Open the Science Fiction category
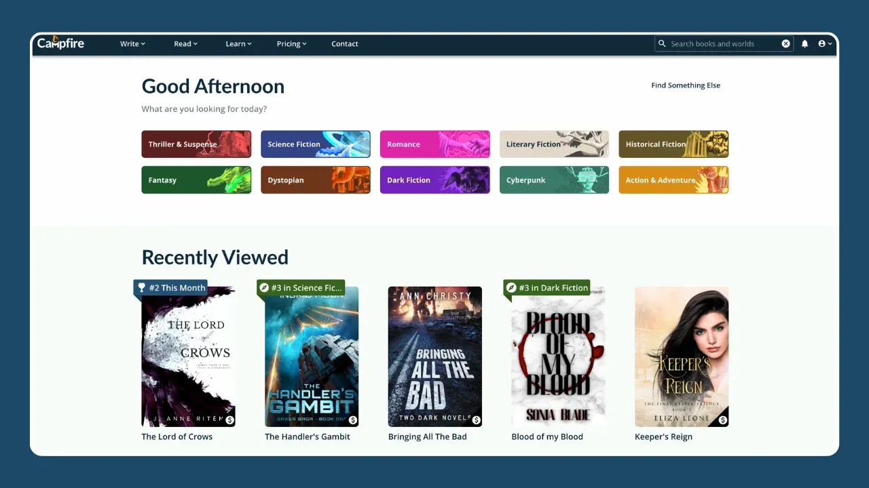The image size is (869, 488). coord(315,144)
